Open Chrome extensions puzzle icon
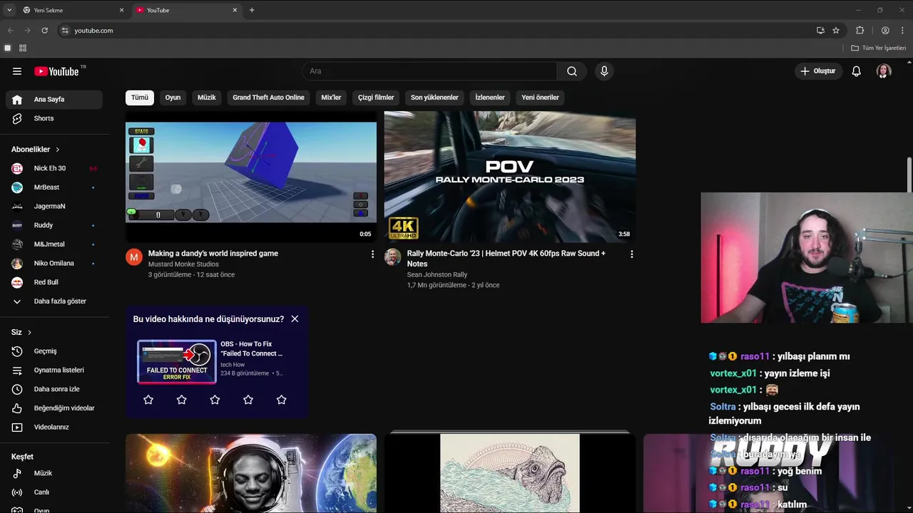Image resolution: width=913 pixels, height=513 pixels. point(860,31)
